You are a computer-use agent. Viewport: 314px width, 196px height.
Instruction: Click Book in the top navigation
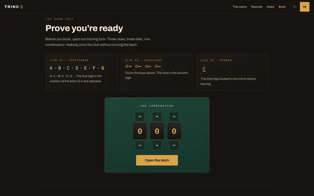tap(282, 7)
